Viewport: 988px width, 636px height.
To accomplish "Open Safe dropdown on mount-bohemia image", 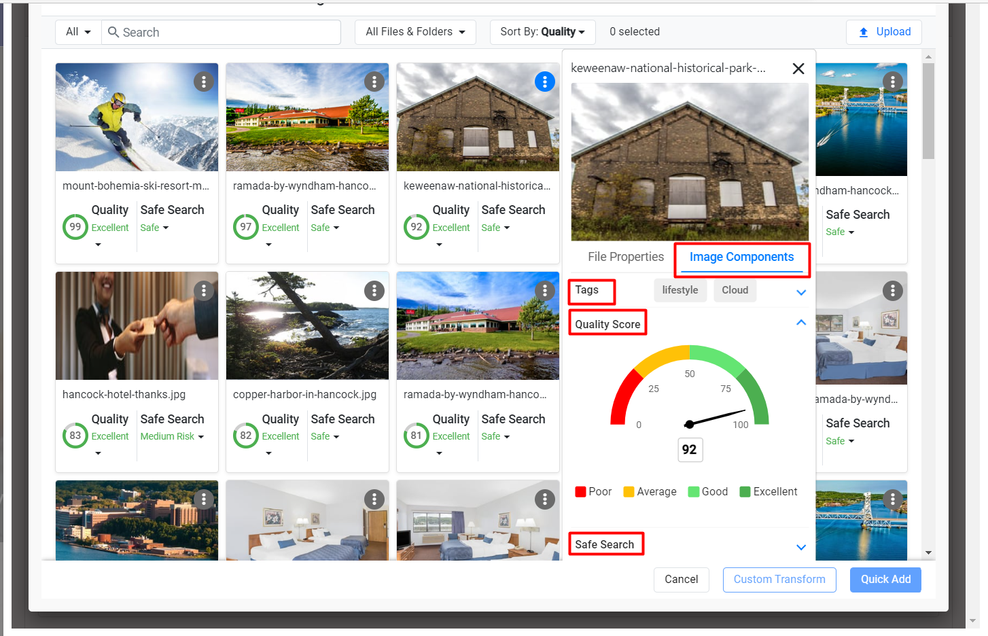I will [154, 228].
